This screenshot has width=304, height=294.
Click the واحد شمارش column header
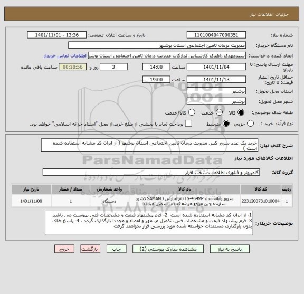pos(109,189)
